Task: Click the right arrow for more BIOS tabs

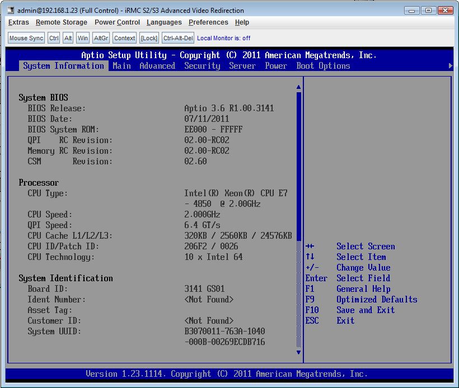Action: point(451,66)
